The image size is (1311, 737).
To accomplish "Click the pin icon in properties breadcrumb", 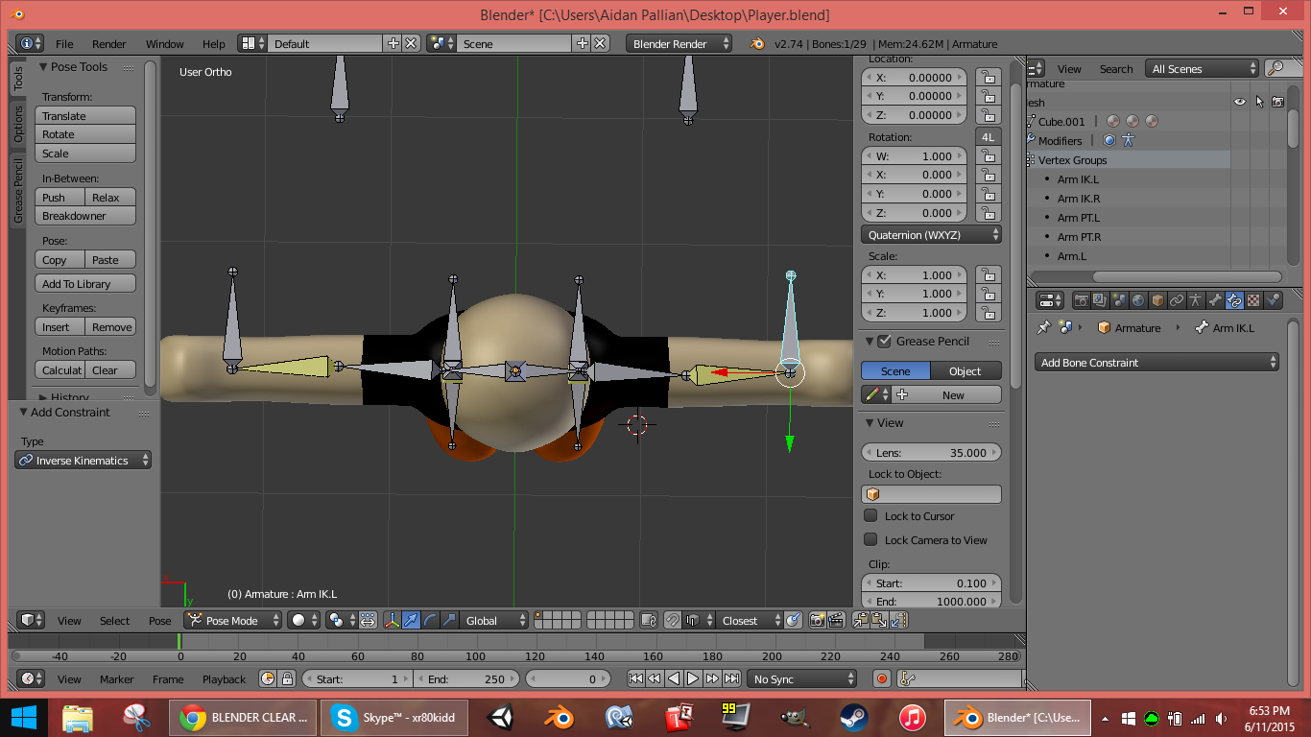I will (1044, 327).
